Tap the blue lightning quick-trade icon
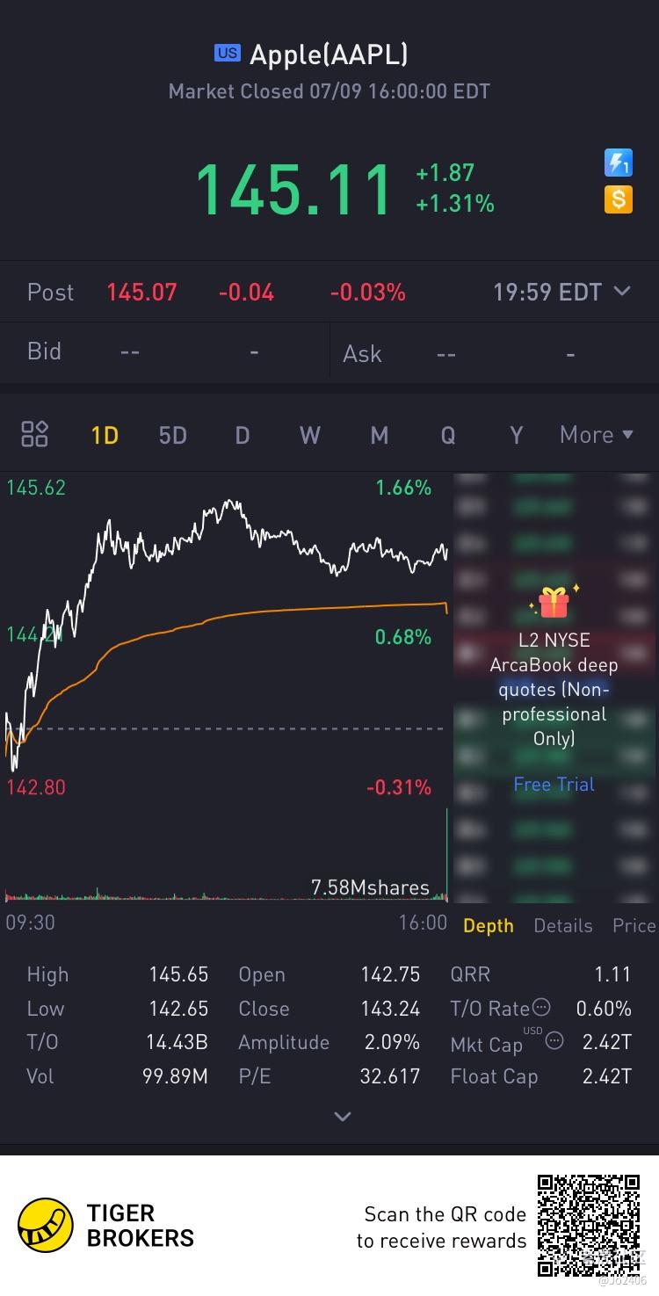The height and width of the screenshot is (1296, 659). click(619, 163)
